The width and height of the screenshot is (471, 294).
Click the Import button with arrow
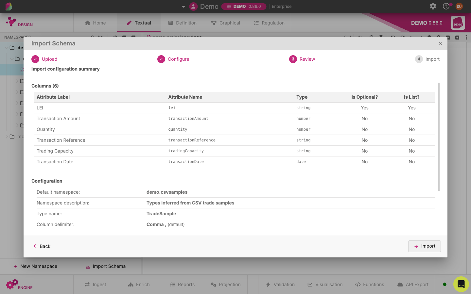[424, 246]
